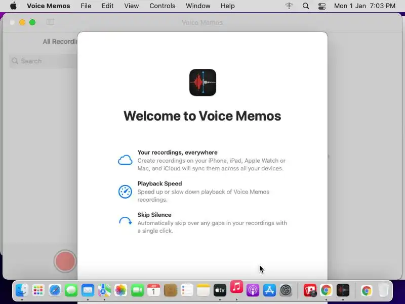Click the Skip Silence arrow icon
The image size is (405, 304).
125,221
